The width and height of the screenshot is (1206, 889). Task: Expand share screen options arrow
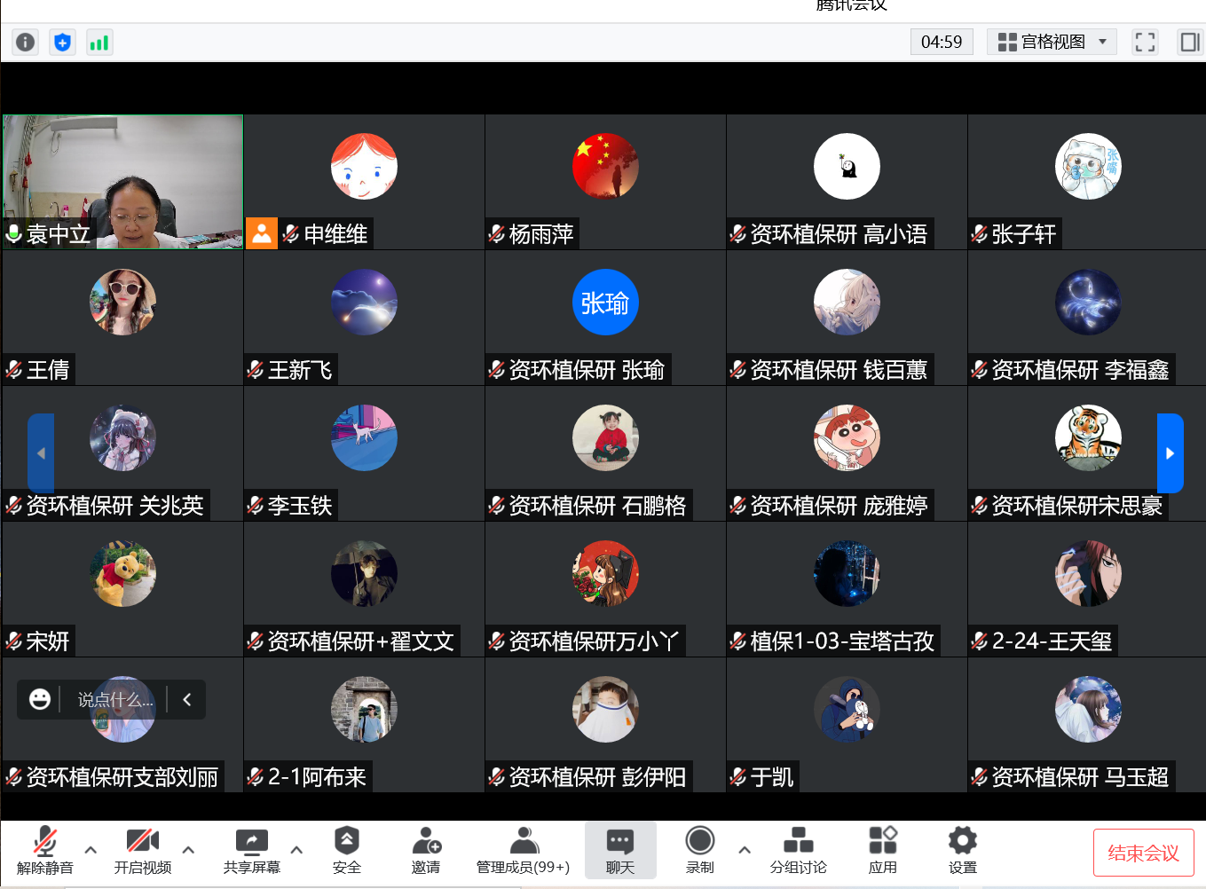click(x=296, y=849)
